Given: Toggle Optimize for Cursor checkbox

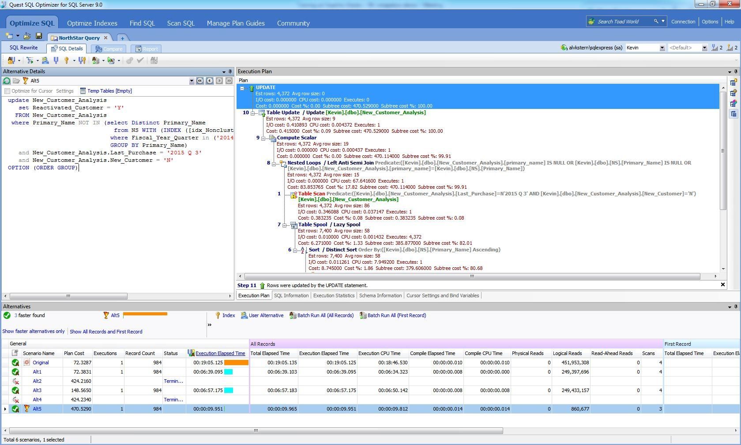Looking at the screenshot, I should tap(7, 91).
